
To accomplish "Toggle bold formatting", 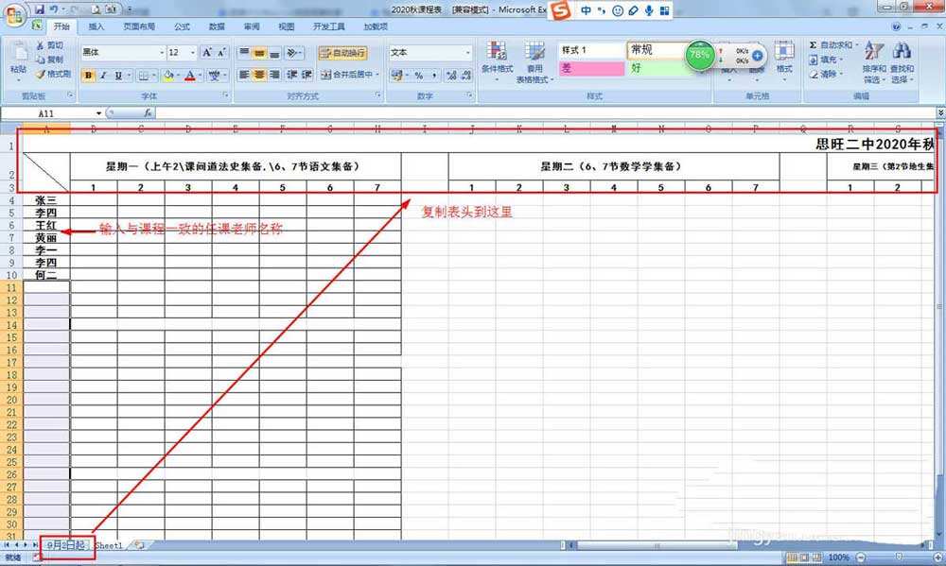I will click(89, 76).
